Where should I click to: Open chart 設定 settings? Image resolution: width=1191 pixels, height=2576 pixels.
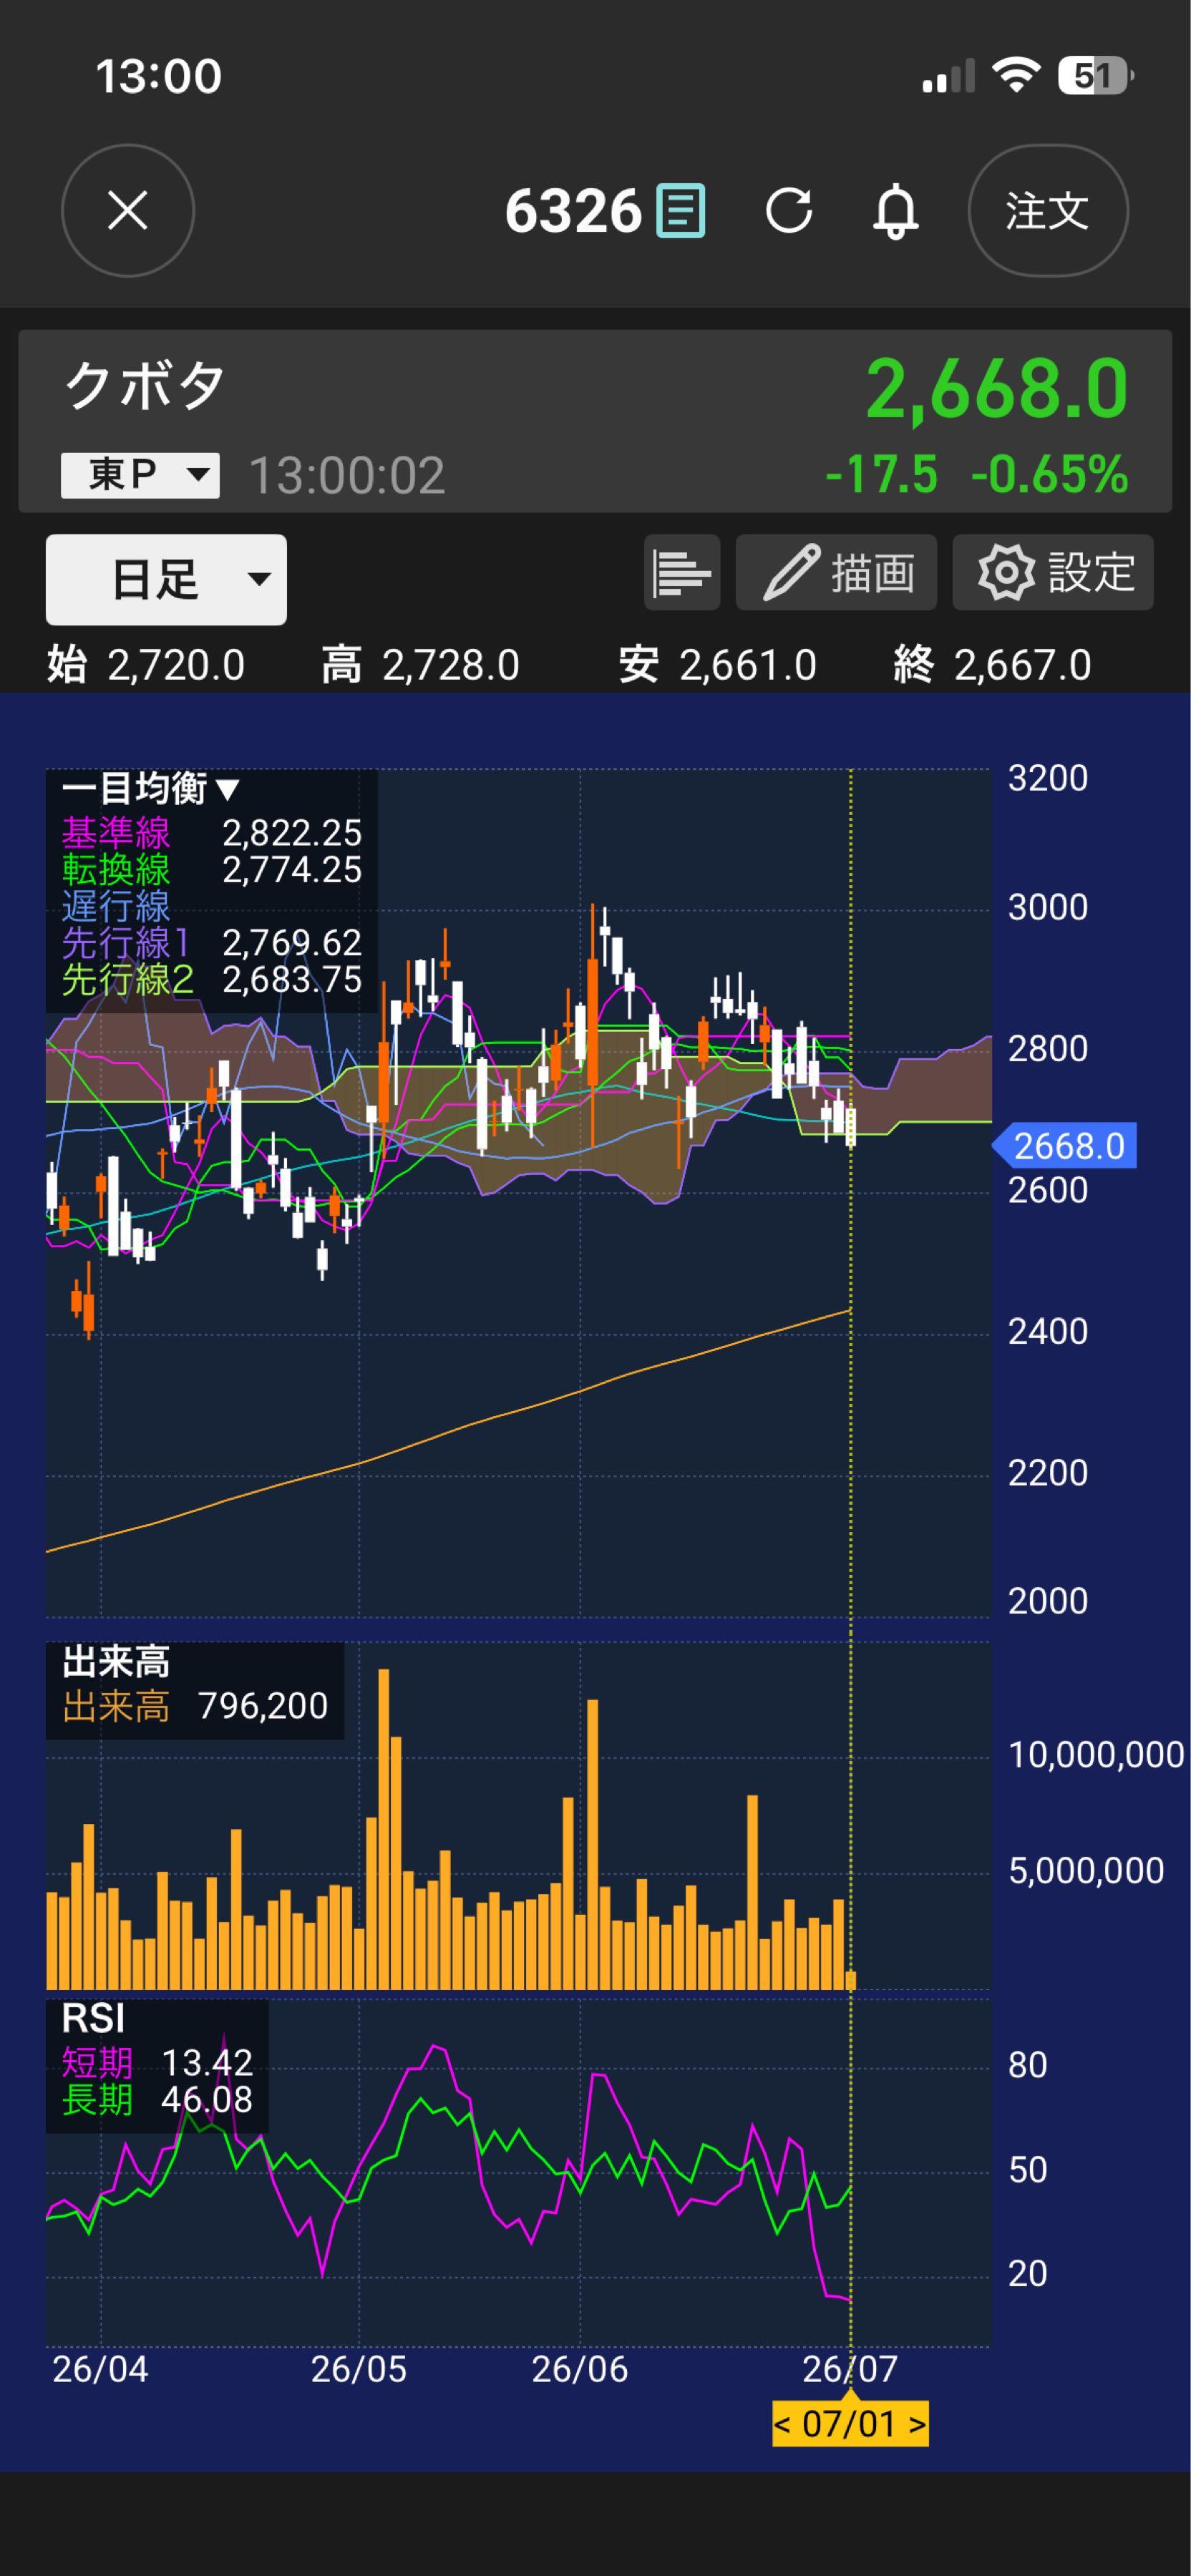(x=1053, y=573)
